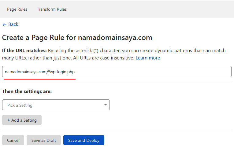The width and height of the screenshot is (234, 154).
Task: Click the red underline below the URL
Action: click(x=40, y=79)
